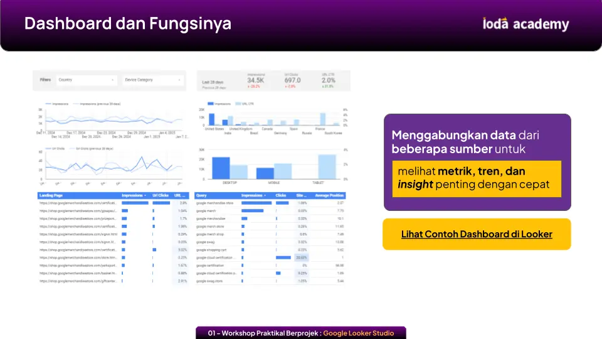
Task: Select the 'google merchandise store' query row
Action: pyautogui.click(x=215, y=203)
